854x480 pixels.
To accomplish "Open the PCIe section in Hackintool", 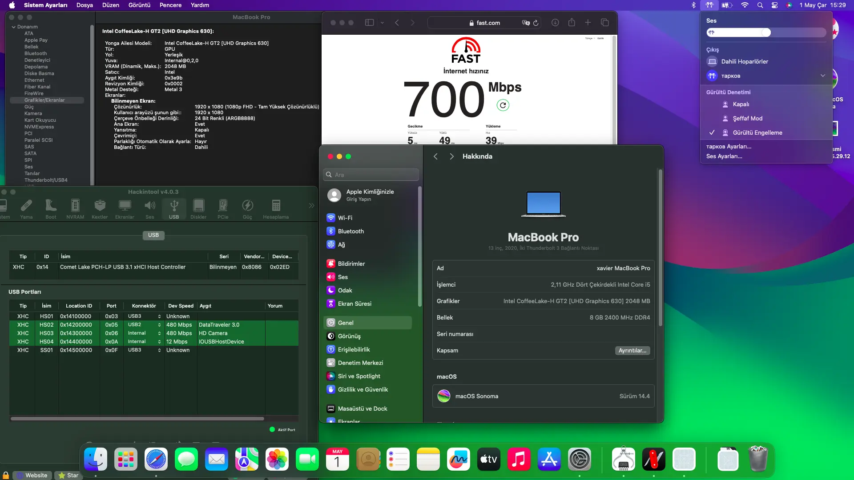I will pyautogui.click(x=223, y=209).
